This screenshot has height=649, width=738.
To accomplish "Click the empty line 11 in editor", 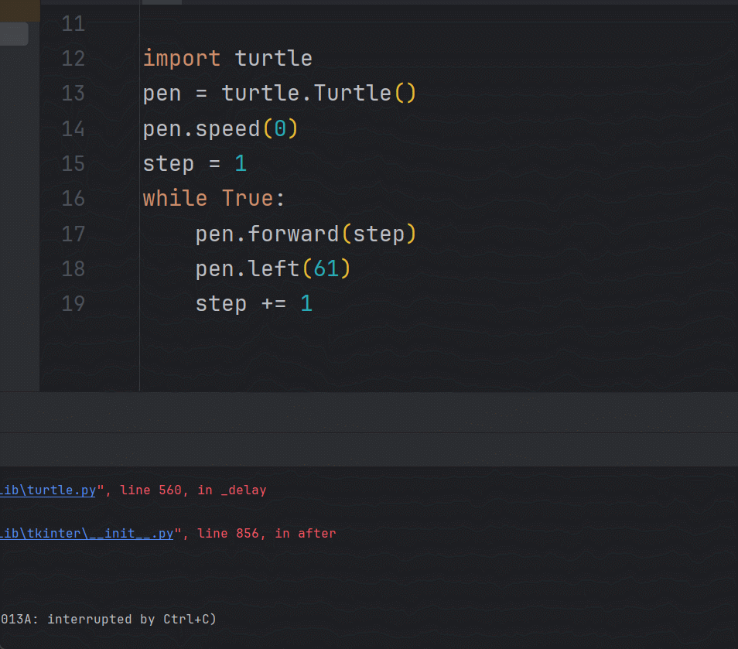I will [x=309, y=23].
